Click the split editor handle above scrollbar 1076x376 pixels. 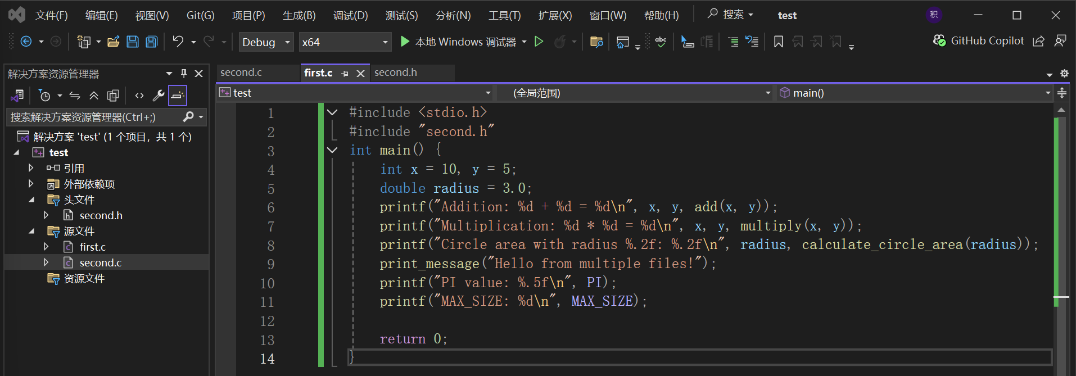point(1061,93)
